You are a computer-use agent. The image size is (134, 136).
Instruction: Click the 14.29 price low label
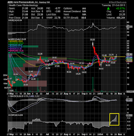(78, 74)
